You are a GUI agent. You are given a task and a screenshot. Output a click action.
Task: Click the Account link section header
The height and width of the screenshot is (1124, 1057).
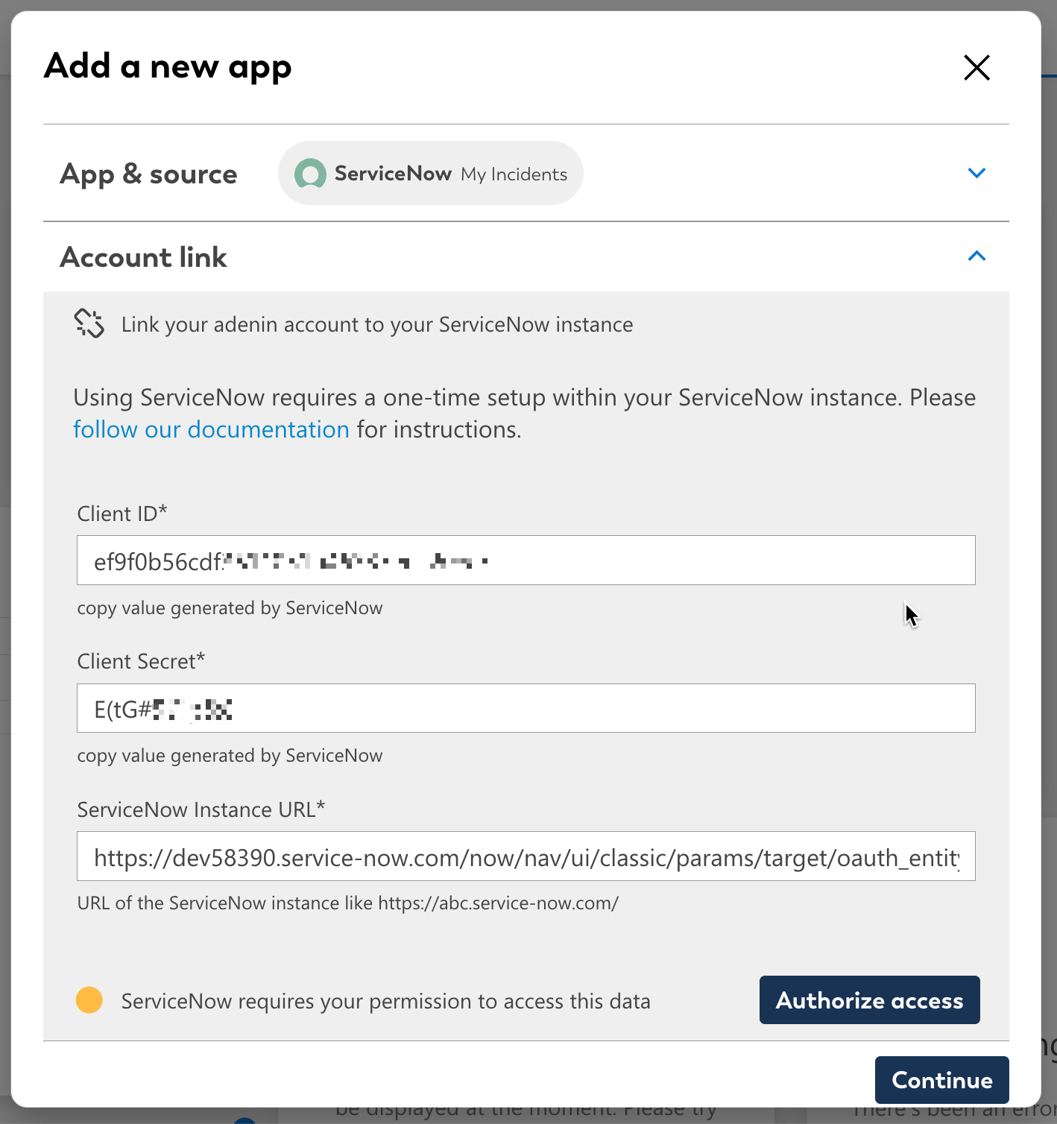(143, 256)
